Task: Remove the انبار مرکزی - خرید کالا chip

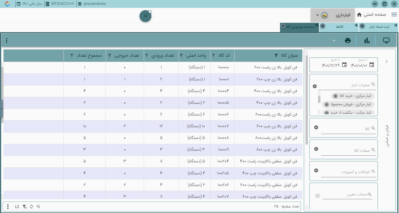Action: [335, 96]
